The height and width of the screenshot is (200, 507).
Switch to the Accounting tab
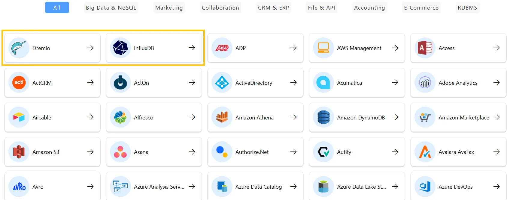370,7
